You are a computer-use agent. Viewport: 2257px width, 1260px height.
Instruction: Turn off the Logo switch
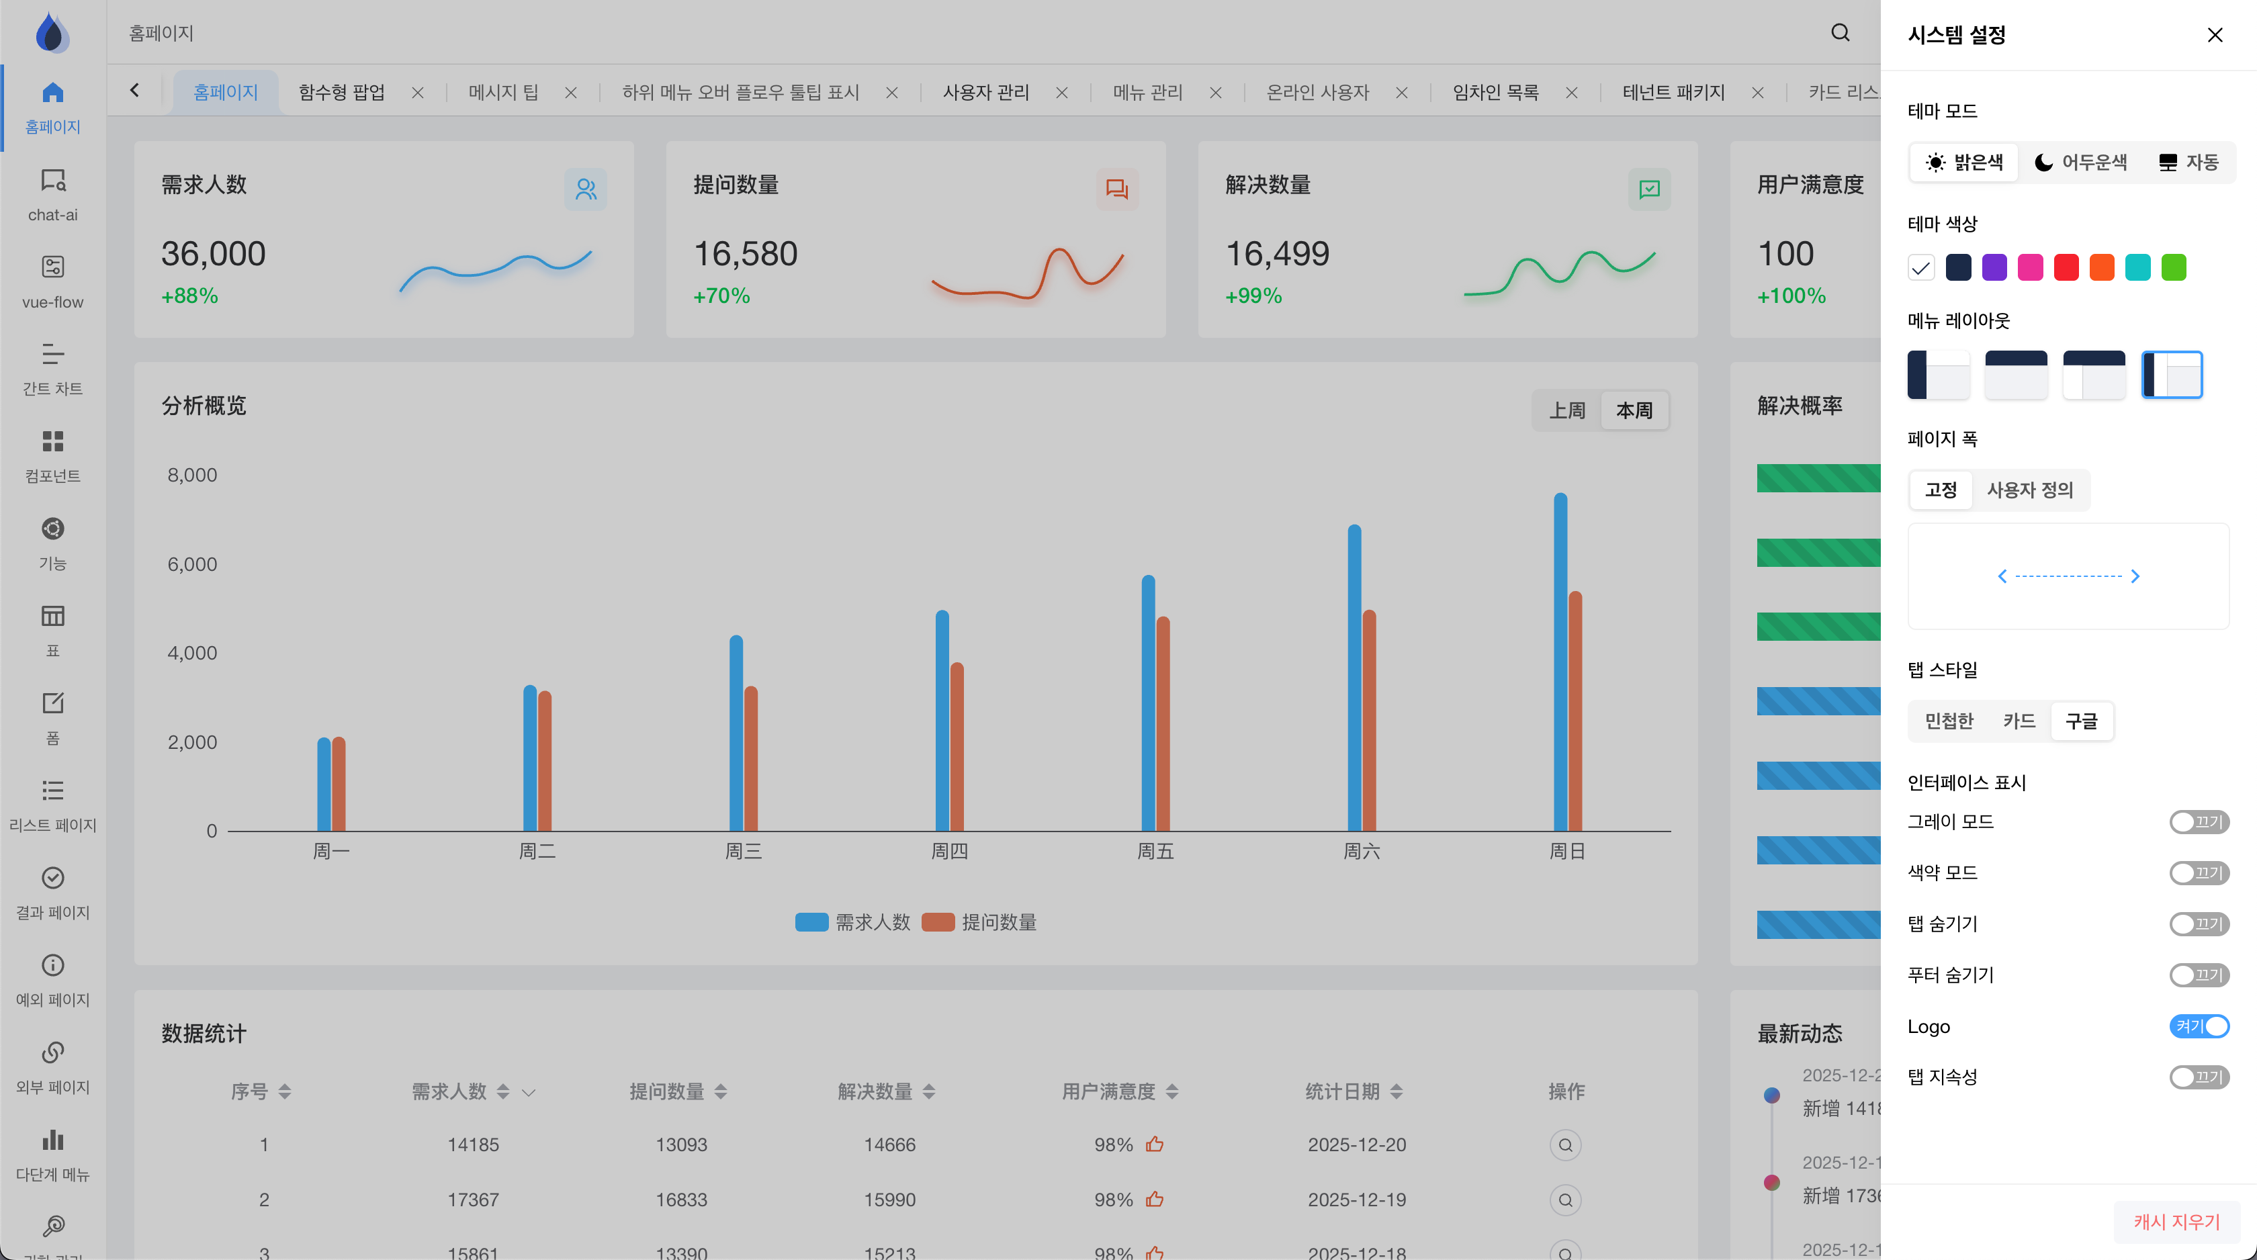2199,1026
